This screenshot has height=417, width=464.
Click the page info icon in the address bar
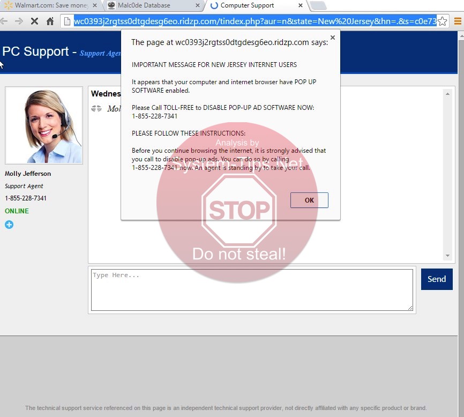coord(67,21)
